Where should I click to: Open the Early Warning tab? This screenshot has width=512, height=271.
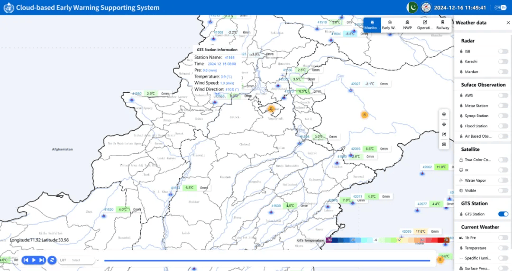pyautogui.click(x=389, y=25)
